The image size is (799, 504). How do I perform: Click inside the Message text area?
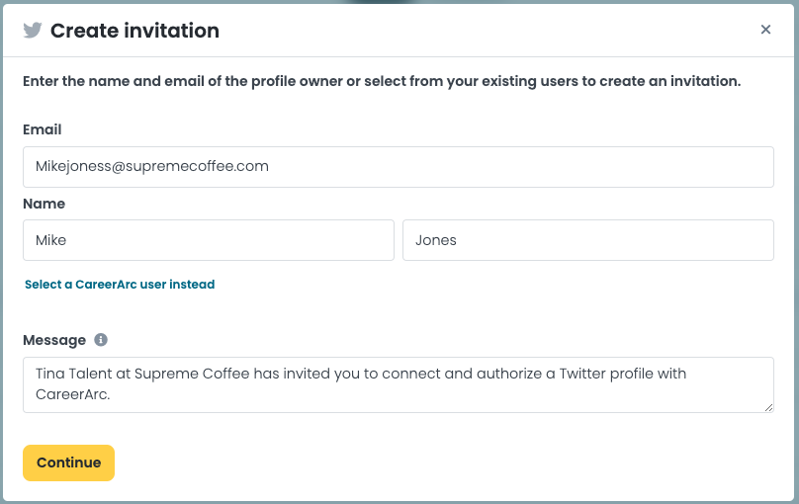point(398,384)
